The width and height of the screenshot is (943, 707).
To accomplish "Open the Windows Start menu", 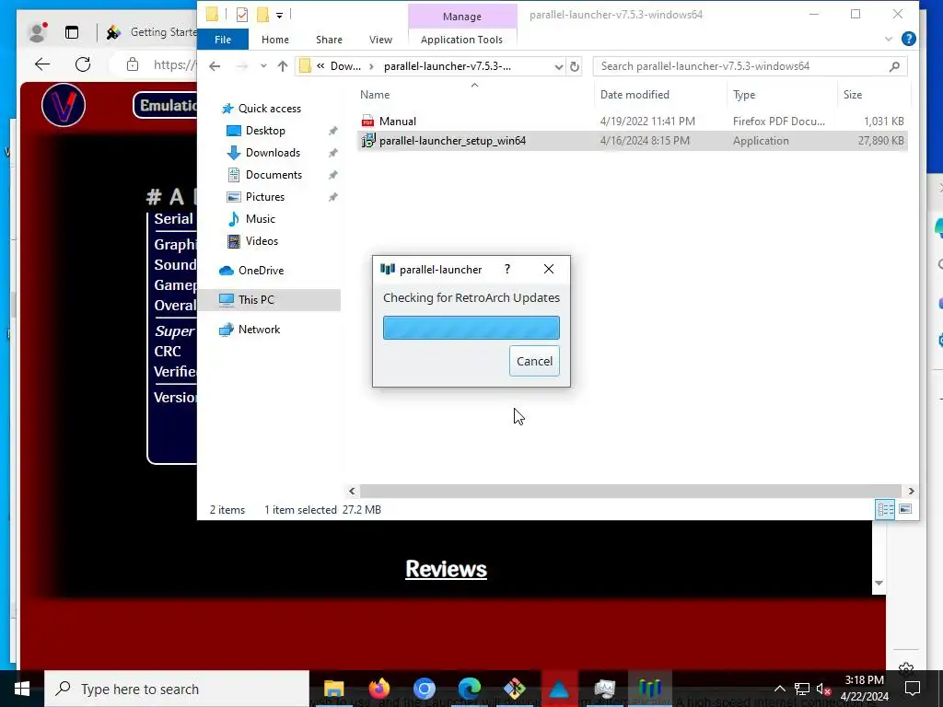I will pyautogui.click(x=22, y=689).
